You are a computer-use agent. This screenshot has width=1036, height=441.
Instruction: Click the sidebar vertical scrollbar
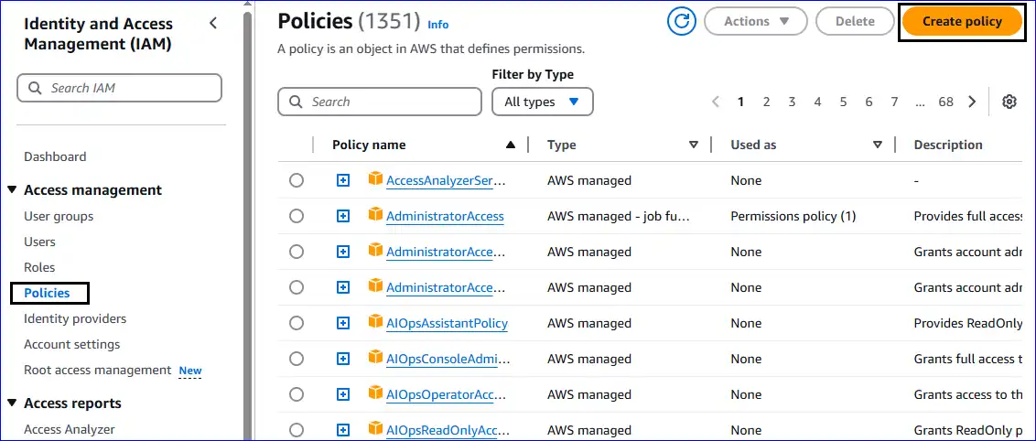pyautogui.click(x=247, y=224)
